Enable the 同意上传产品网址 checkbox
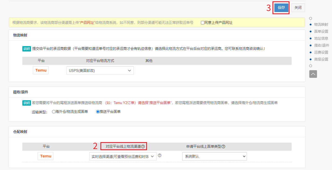This screenshot has height=170, width=332. (x=203, y=23)
